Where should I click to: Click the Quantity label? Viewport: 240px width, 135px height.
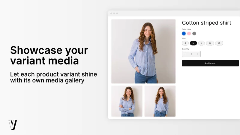[185, 49]
